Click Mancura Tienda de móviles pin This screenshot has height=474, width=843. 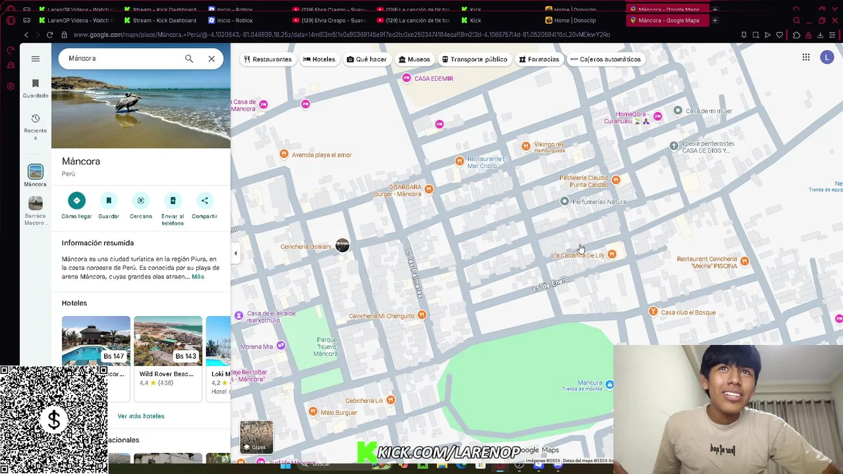(609, 384)
